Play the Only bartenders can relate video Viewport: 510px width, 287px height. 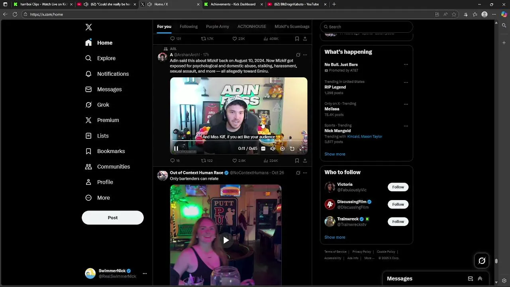pyautogui.click(x=226, y=240)
